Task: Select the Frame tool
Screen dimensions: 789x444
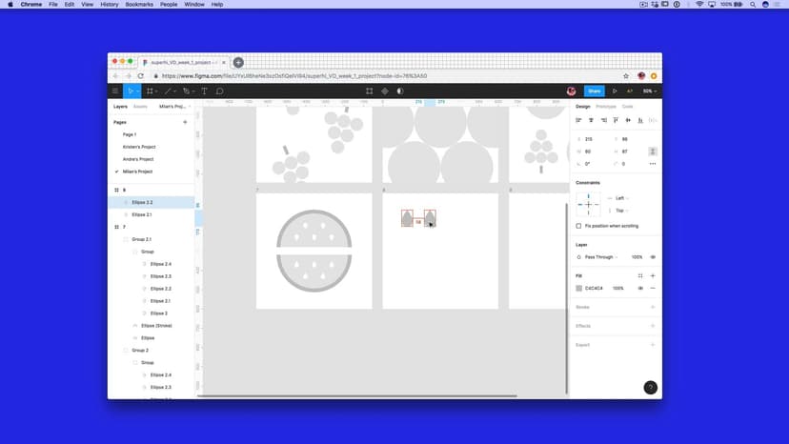Action: (150, 91)
